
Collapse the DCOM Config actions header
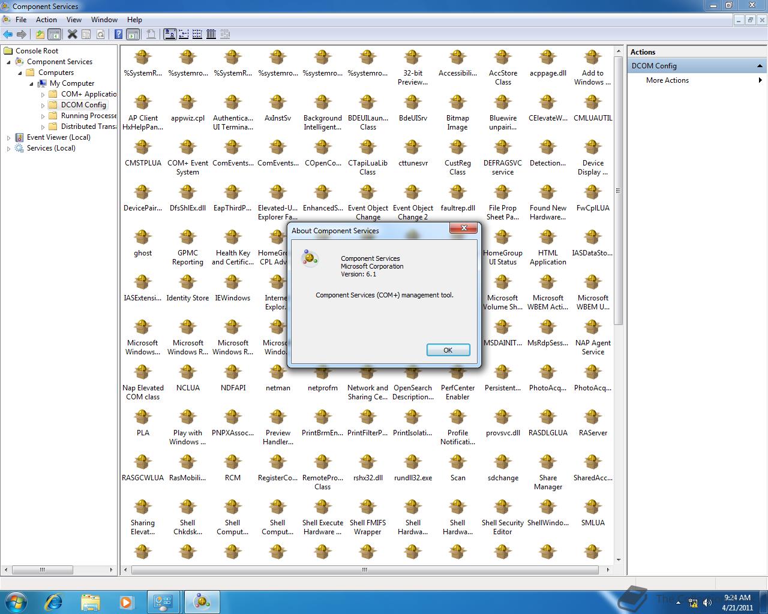[x=760, y=66]
